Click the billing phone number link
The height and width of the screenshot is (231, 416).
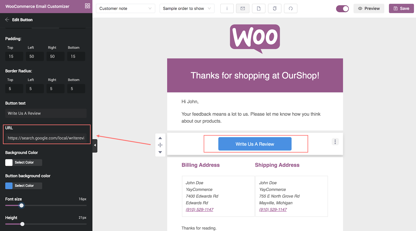[199, 209]
